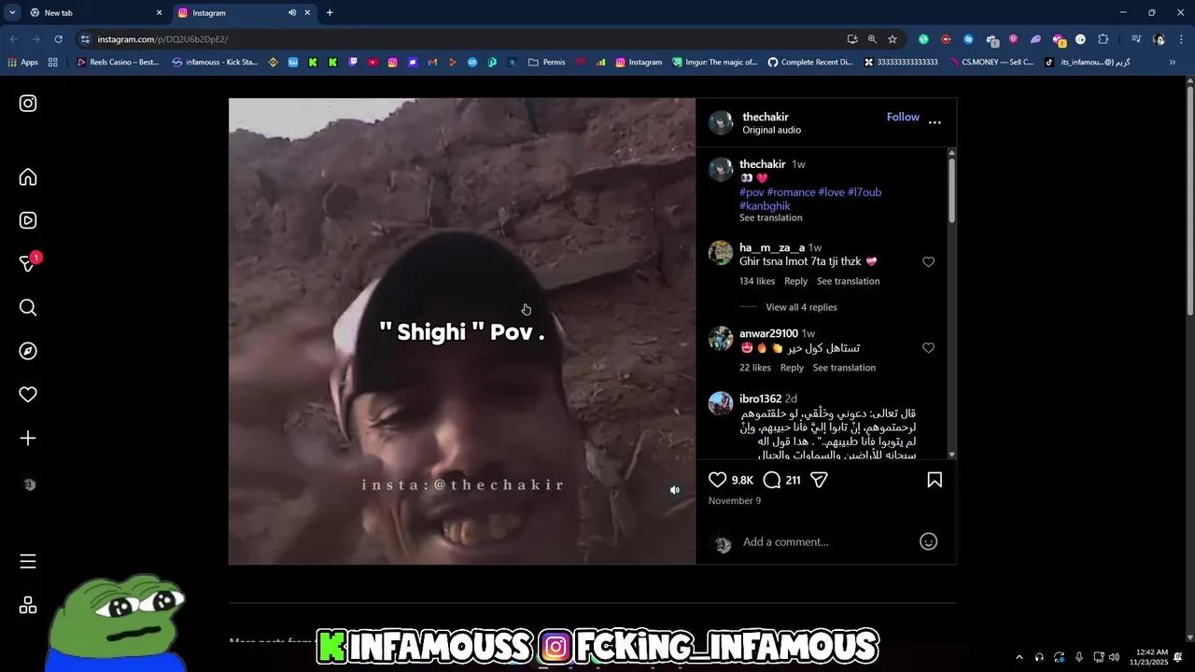Open Messages icon with notification badge

[28, 263]
